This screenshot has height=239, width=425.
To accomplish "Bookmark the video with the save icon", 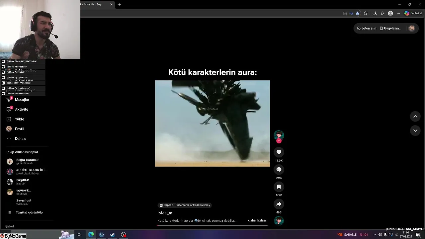I will (279, 187).
